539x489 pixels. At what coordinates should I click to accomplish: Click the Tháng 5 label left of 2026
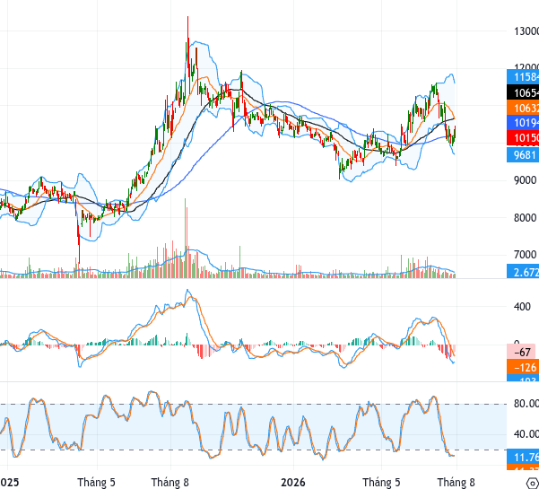96,482
